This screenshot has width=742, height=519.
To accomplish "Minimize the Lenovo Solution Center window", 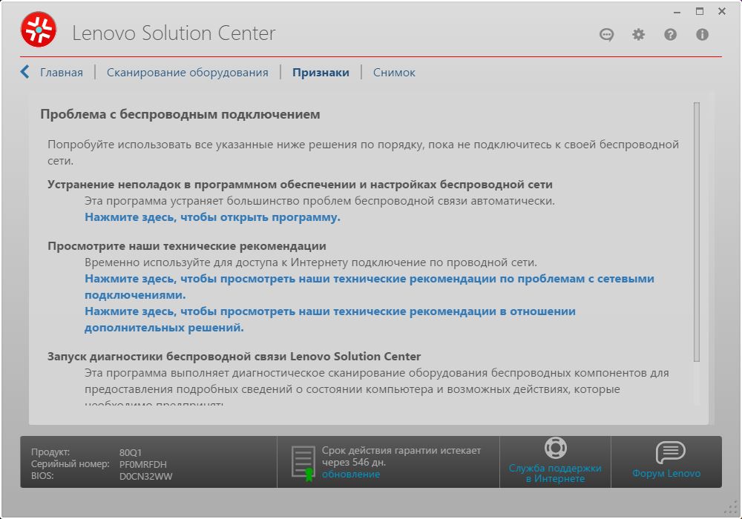I will [677, 12].
